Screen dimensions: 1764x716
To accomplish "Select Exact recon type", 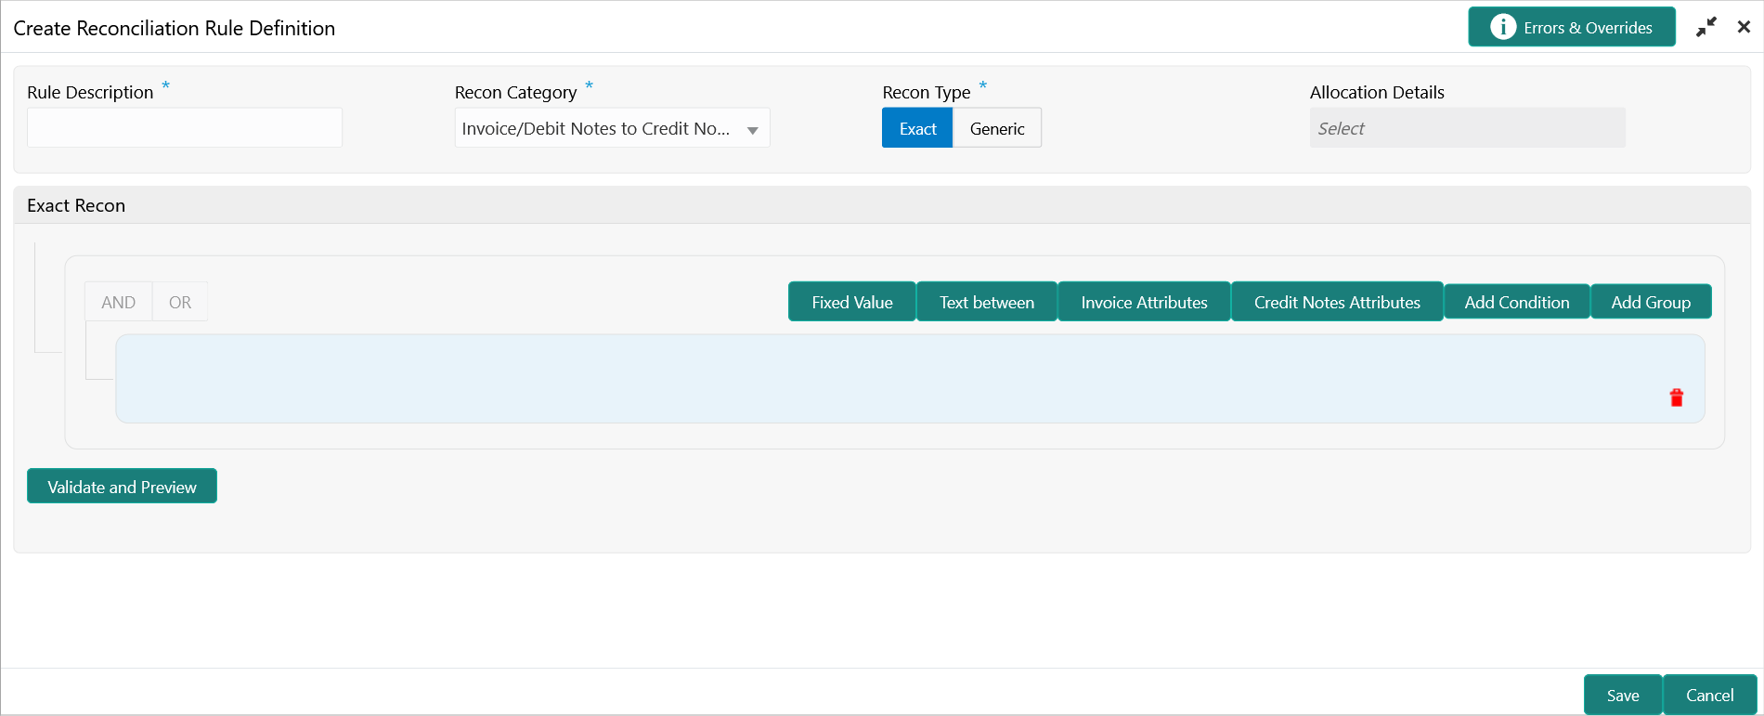I will tap(917, 128).
